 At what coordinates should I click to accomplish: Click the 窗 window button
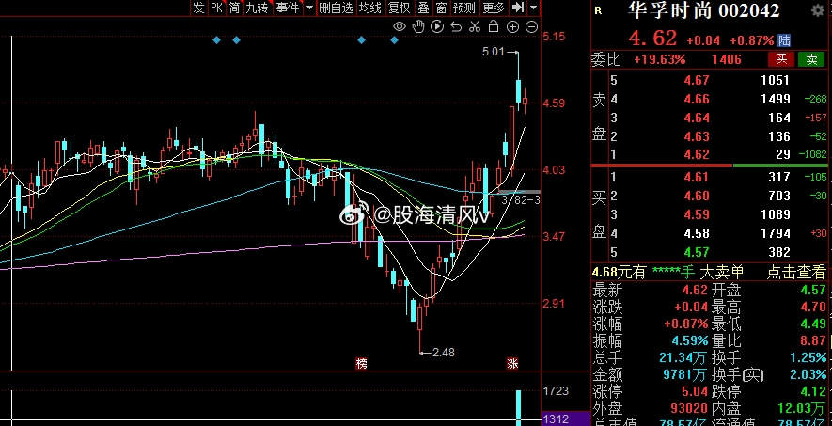(x=441, y=8)
